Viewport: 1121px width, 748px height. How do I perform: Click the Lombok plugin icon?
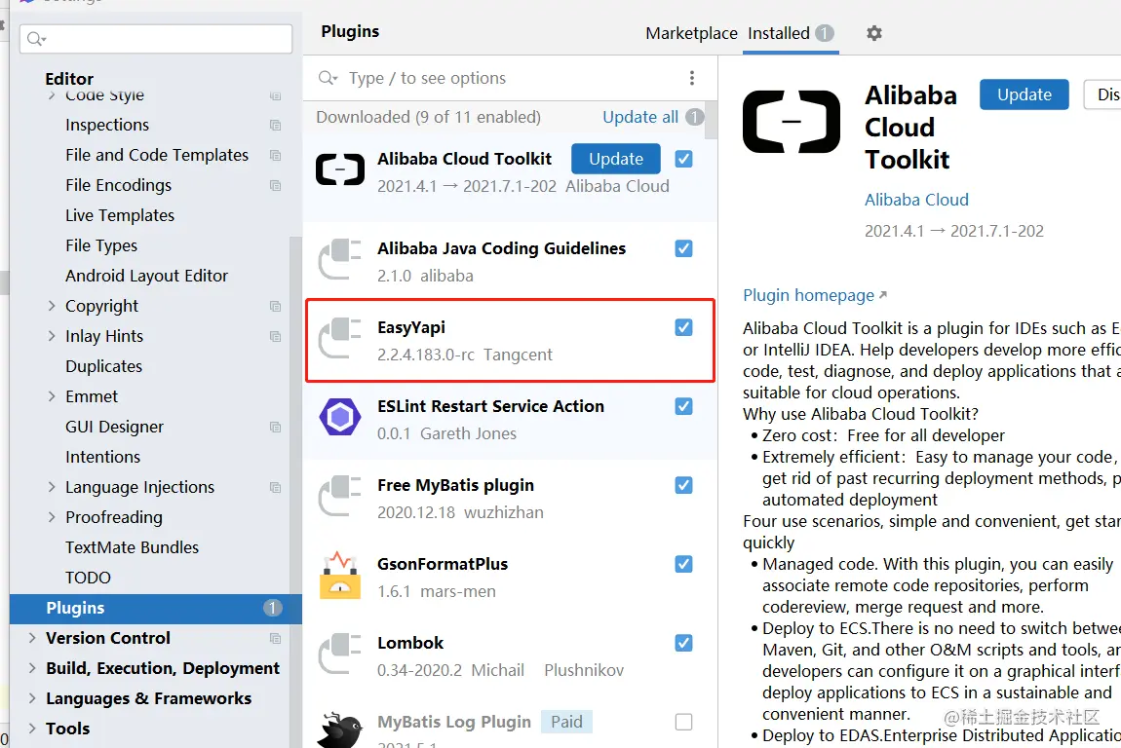tap(339, 654)
